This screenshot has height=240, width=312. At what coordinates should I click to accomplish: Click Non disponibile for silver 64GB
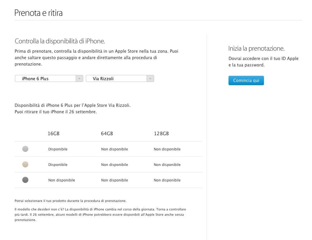click(x=115, y=149)
